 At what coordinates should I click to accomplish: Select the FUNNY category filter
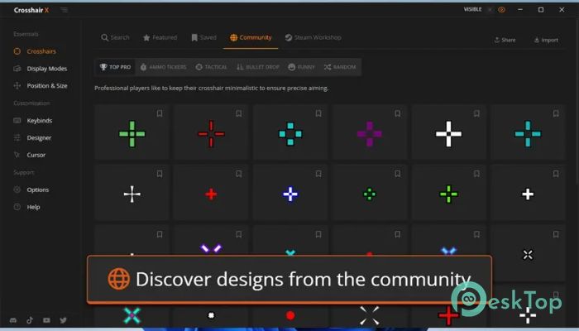[x=301, y=67]
